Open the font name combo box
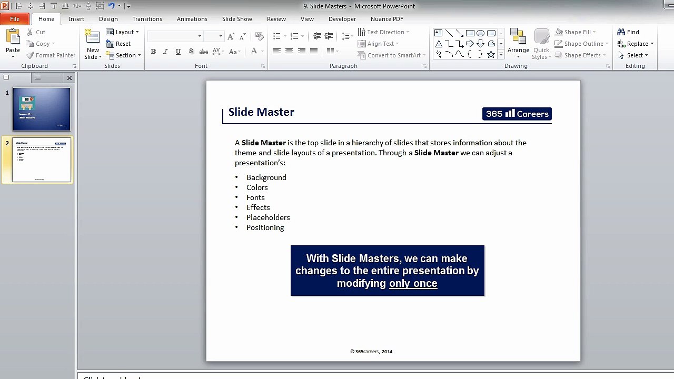The image size is (674, 379). point(175,36)
